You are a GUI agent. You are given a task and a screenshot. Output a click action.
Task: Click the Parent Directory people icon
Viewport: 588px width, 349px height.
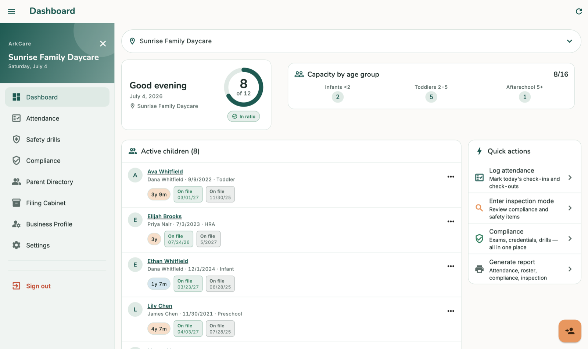pos(17,181)
